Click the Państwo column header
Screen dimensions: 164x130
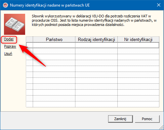[54, 39]
